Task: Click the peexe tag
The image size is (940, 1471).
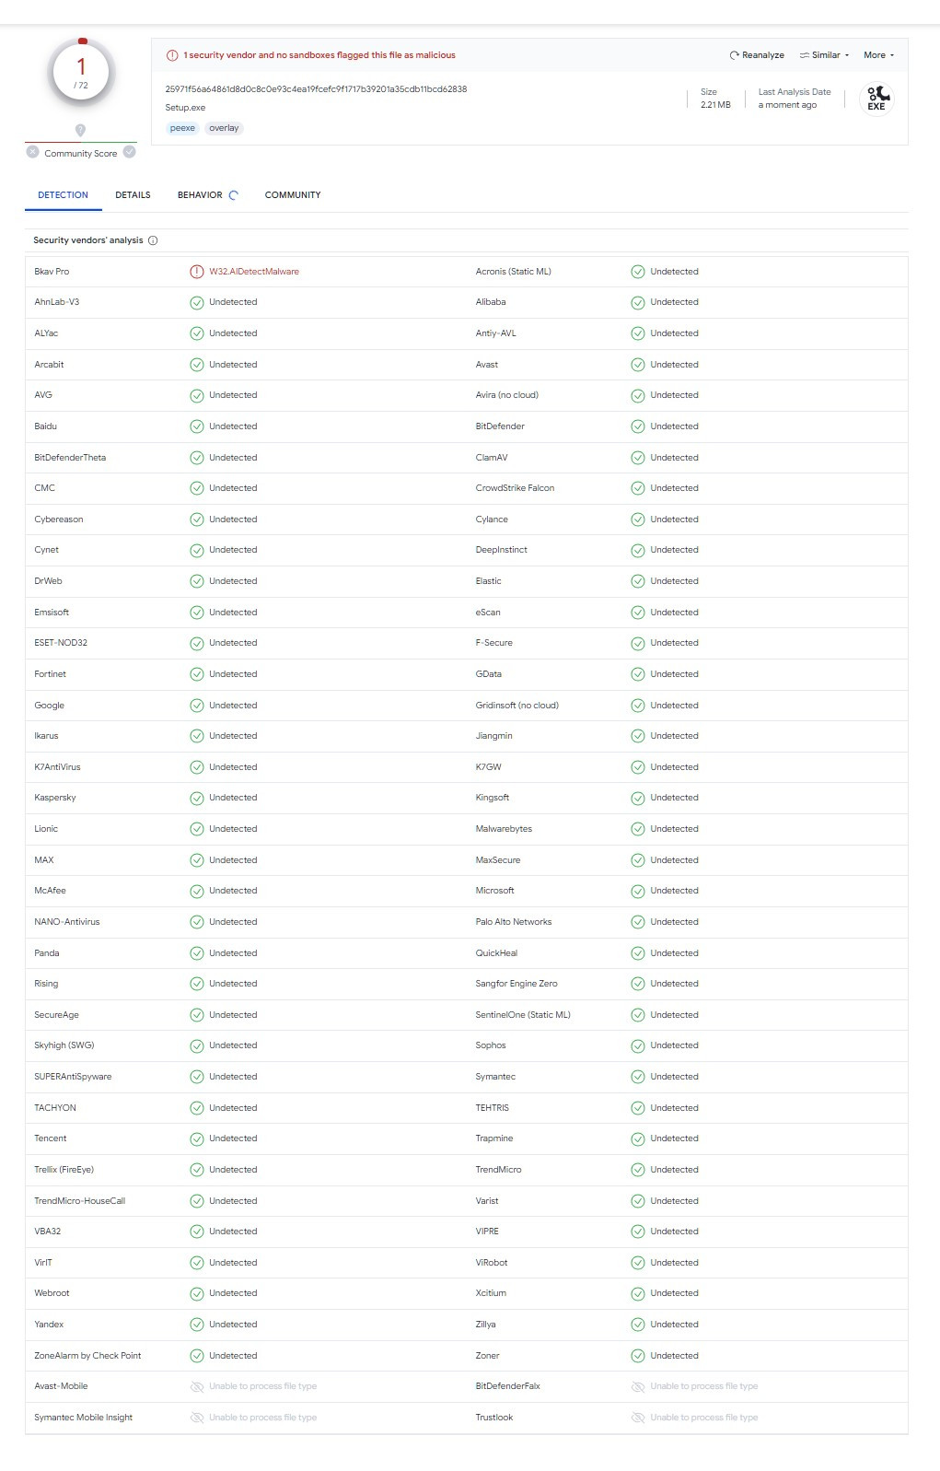Action: point(182,128)
